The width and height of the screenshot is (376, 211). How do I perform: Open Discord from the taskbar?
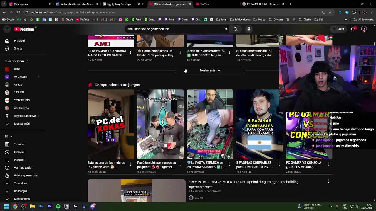93,206
